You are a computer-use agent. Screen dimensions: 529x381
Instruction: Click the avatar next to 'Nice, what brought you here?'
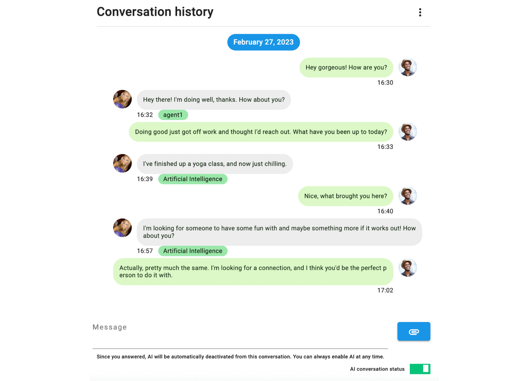408,195
